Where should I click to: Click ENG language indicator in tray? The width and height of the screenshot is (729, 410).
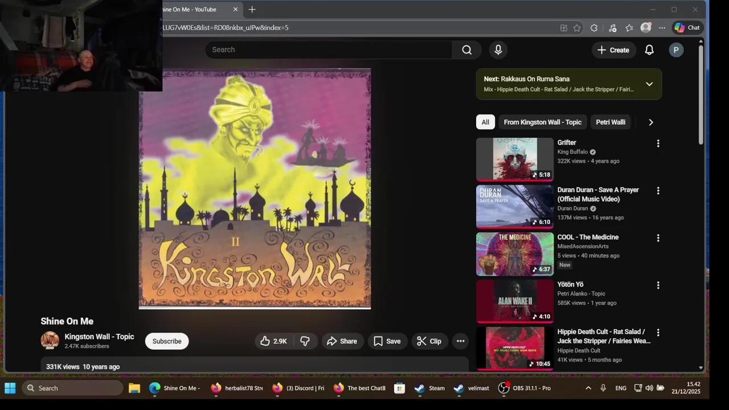pos(621,388)
